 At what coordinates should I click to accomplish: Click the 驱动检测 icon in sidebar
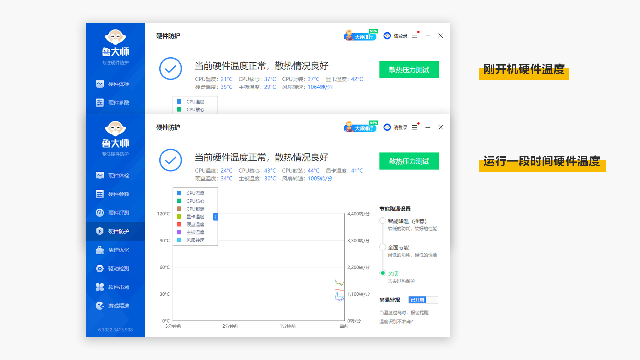(100, 269)
